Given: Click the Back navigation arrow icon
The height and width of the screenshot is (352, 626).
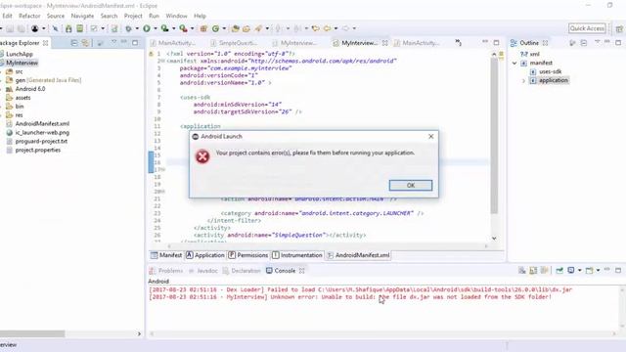Looking at the screenshot, I should pos(327,28).
